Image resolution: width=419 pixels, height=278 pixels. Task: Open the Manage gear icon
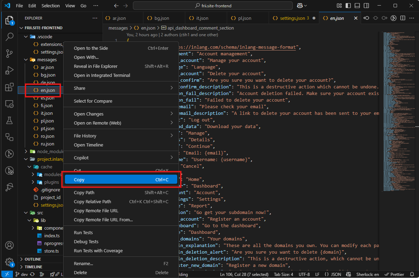(x=9, y=262)
